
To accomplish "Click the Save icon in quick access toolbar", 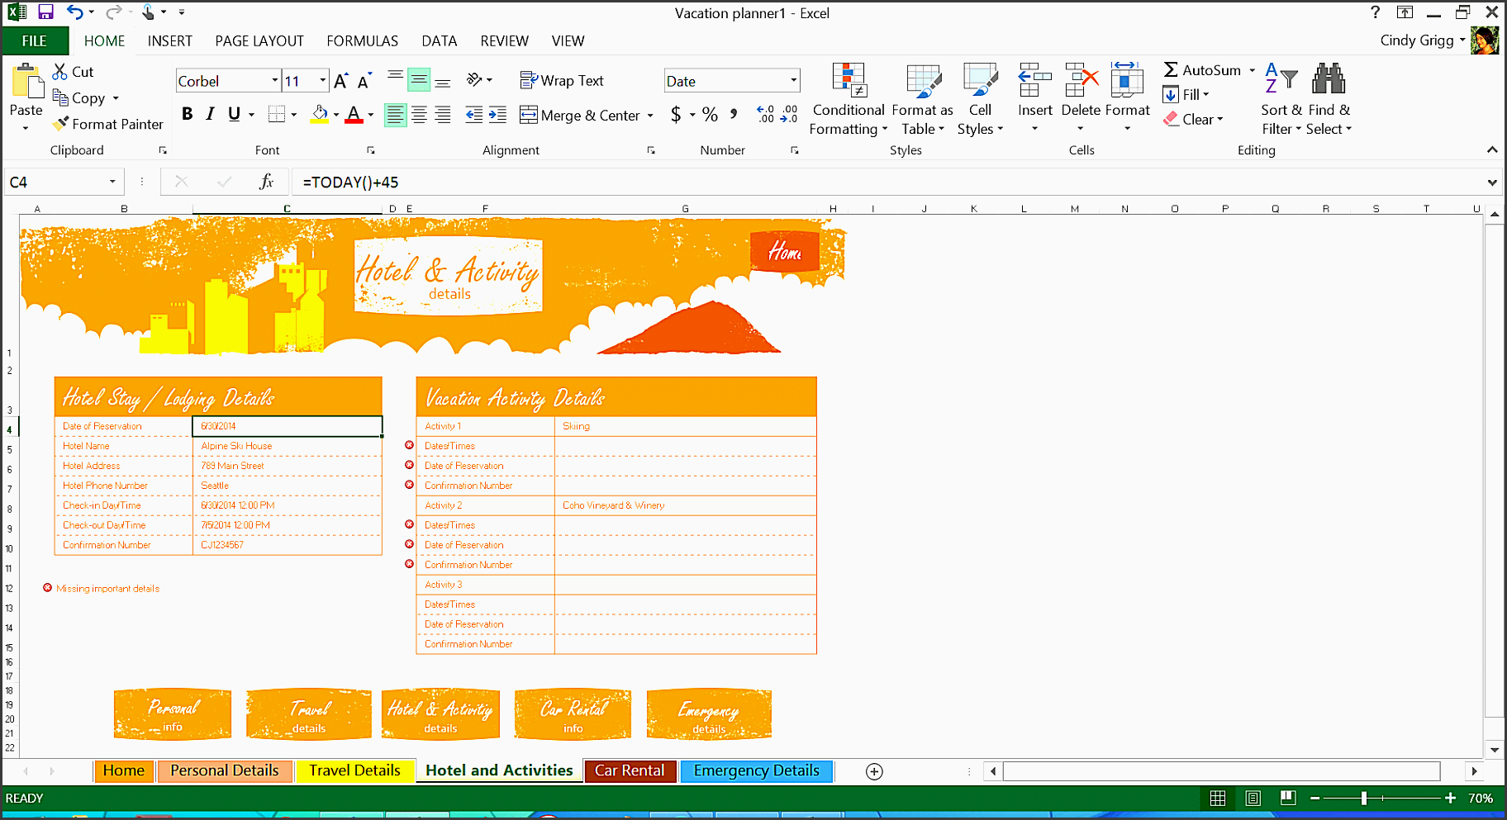I will click(45, 12).
